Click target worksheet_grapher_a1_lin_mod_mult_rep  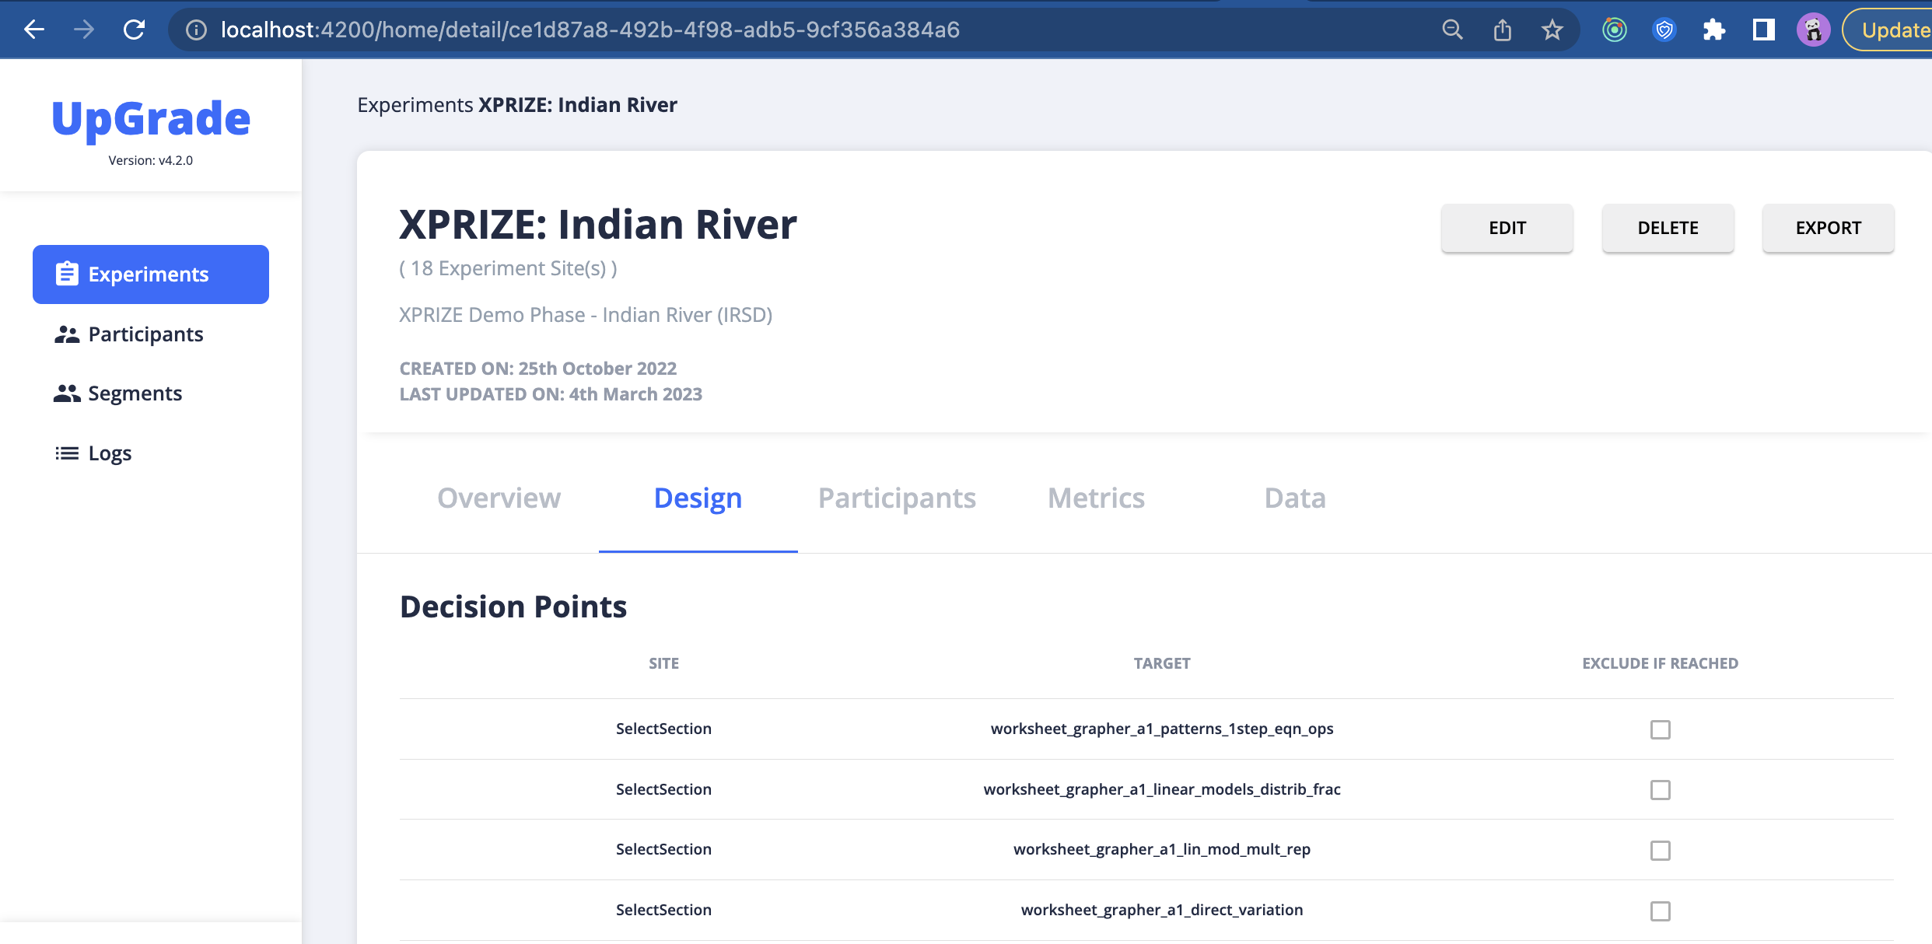pos(1162,849)
